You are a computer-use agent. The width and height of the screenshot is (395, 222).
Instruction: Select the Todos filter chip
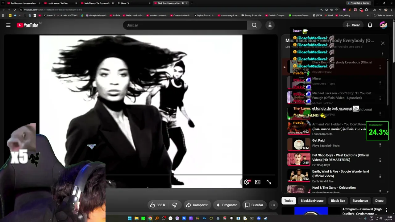pyautogui.click(x=289, y=201)
